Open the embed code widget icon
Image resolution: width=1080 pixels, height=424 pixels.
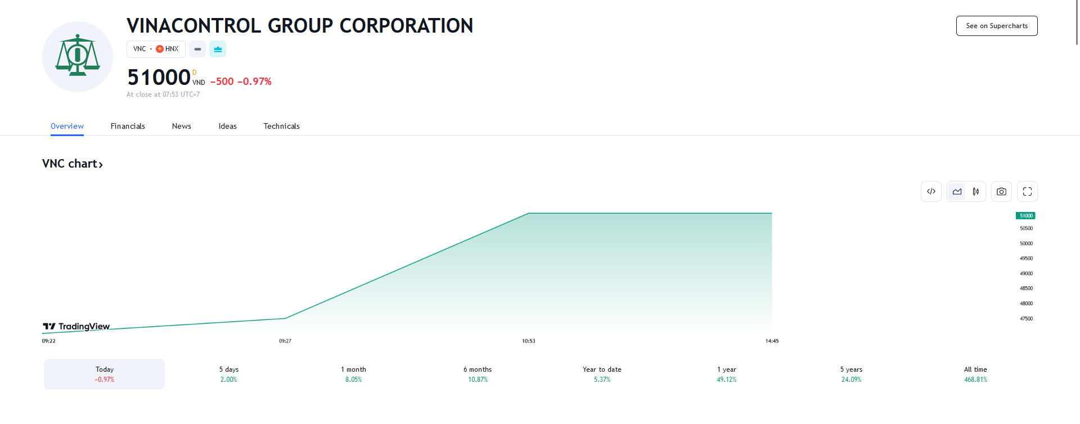931,192
